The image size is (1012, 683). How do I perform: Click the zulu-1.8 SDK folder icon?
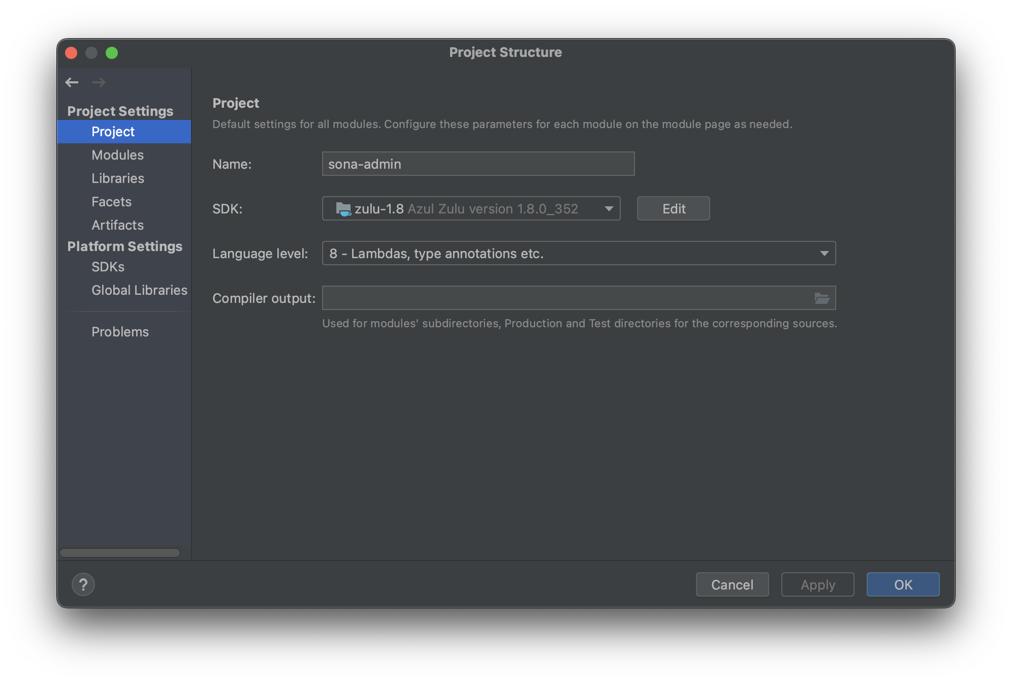(x=343, y=209)
